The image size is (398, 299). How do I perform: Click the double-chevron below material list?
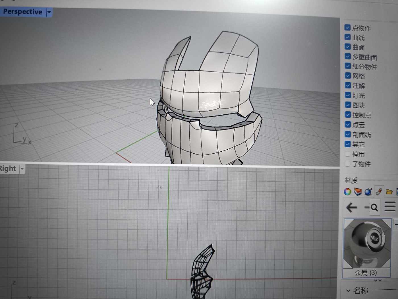point(378,281)
